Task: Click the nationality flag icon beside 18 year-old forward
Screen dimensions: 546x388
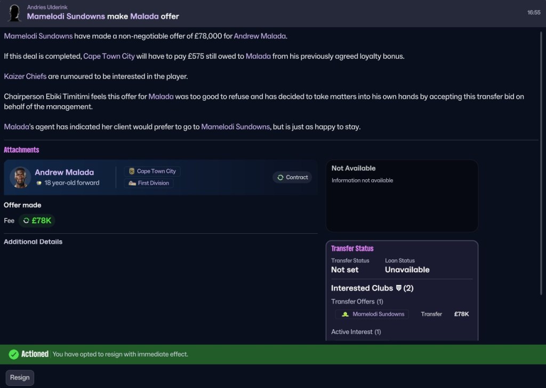Action: 39,183
